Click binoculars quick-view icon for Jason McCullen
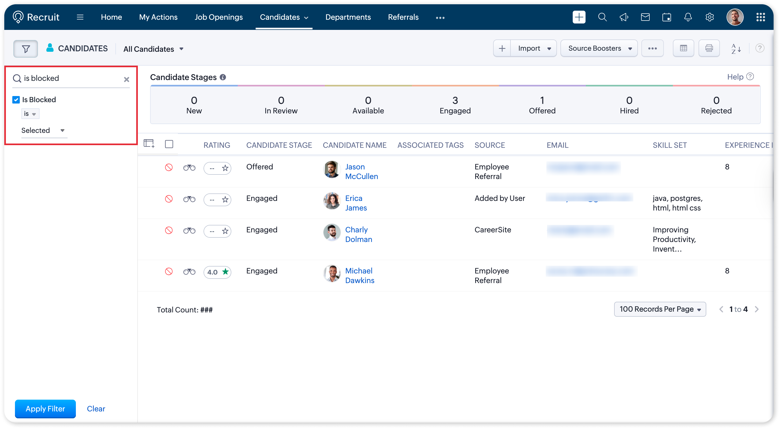 (x=189, y=168)
